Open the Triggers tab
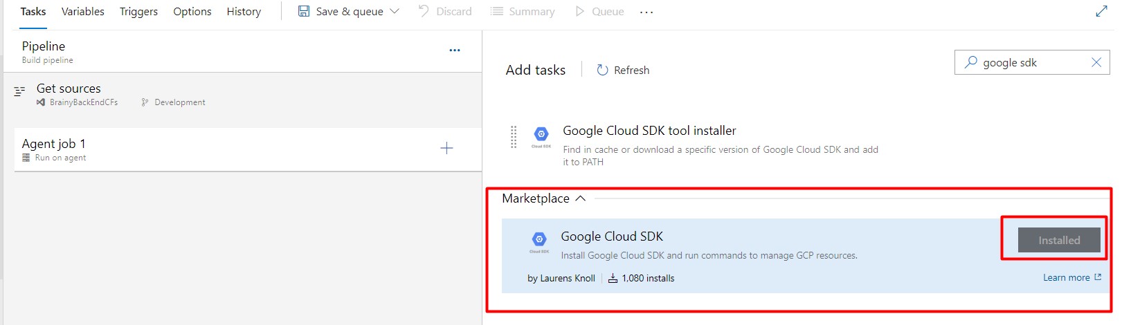 [138, 12]
